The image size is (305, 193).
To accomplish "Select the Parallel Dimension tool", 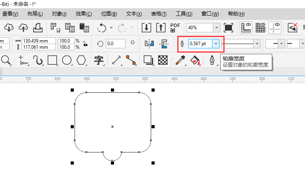I will pos(116,60).
